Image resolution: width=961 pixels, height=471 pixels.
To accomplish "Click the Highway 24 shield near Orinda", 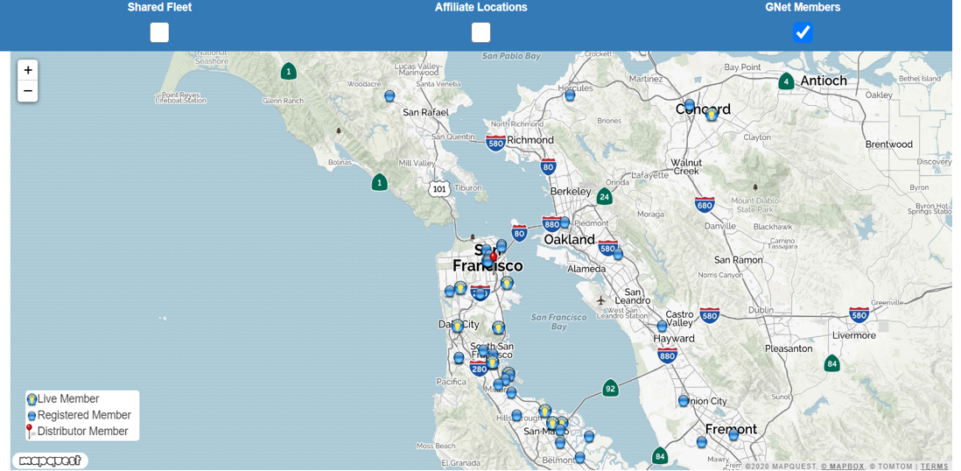I will tap(605, 197).
